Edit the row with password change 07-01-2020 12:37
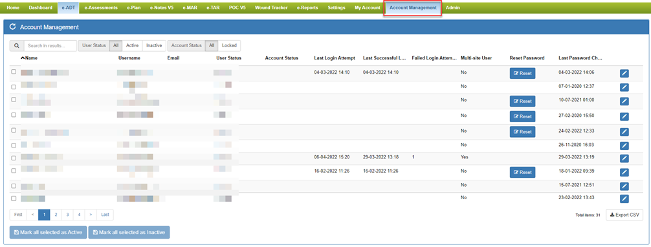 [624, 87]
